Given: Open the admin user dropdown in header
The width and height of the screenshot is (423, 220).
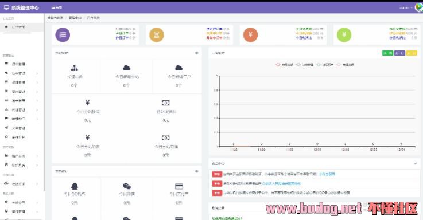Looking at the screenshot, I should (x=406, y=8).
